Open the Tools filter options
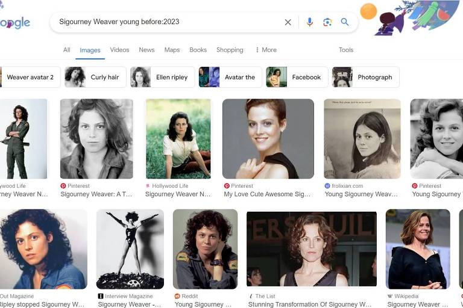 click(346, 50)
